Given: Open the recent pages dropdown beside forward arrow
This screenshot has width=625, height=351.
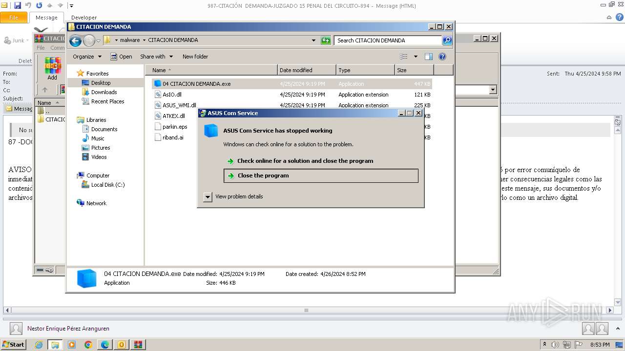Looking at the screenshot, I should [x=98, y=40].
